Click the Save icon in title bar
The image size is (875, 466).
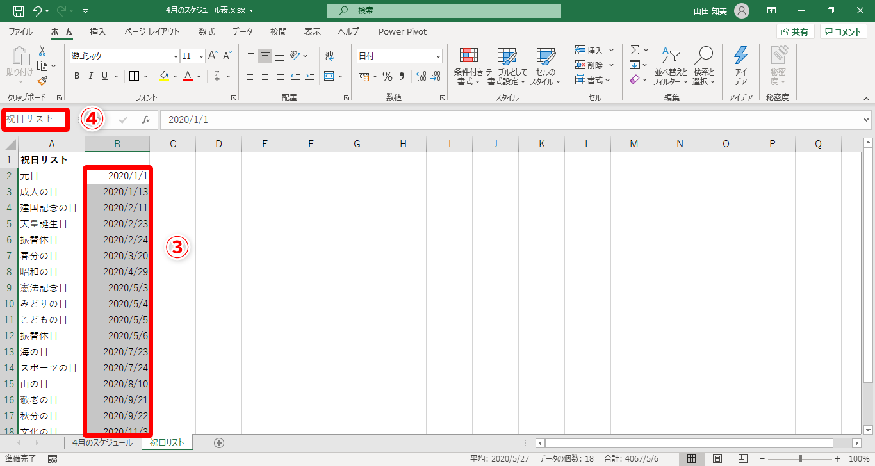19,11
